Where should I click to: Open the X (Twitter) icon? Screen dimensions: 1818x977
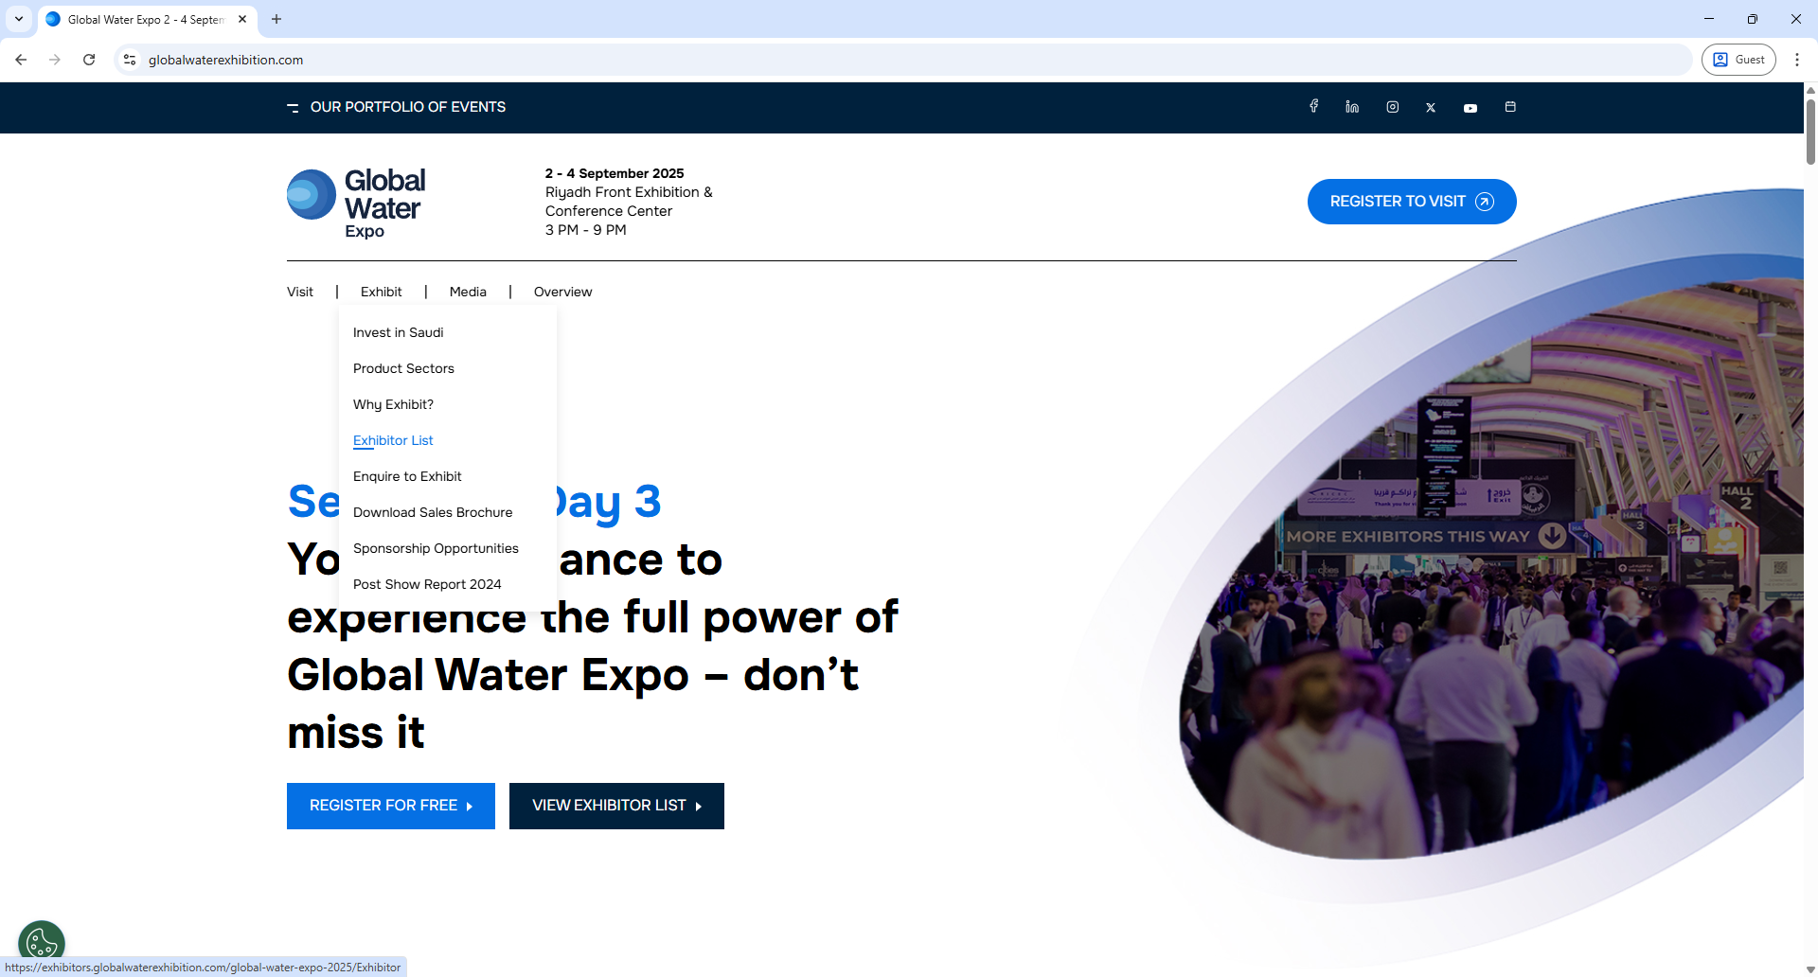coord(1431,107)
